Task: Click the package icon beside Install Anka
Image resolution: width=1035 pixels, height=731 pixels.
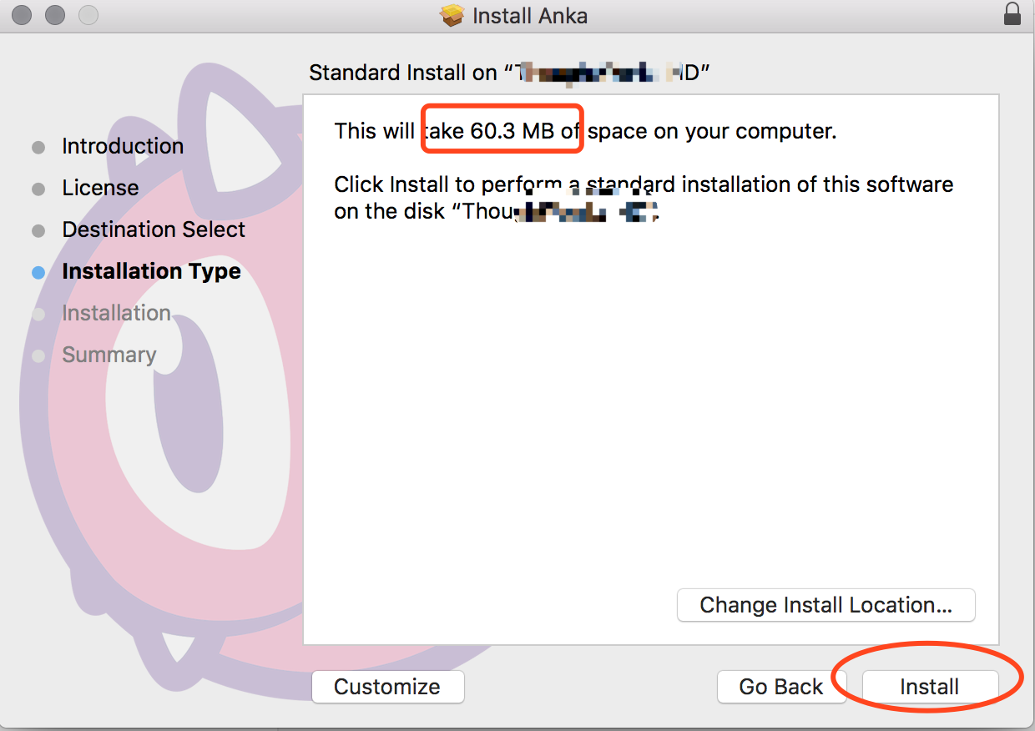Action: point(452,16)
